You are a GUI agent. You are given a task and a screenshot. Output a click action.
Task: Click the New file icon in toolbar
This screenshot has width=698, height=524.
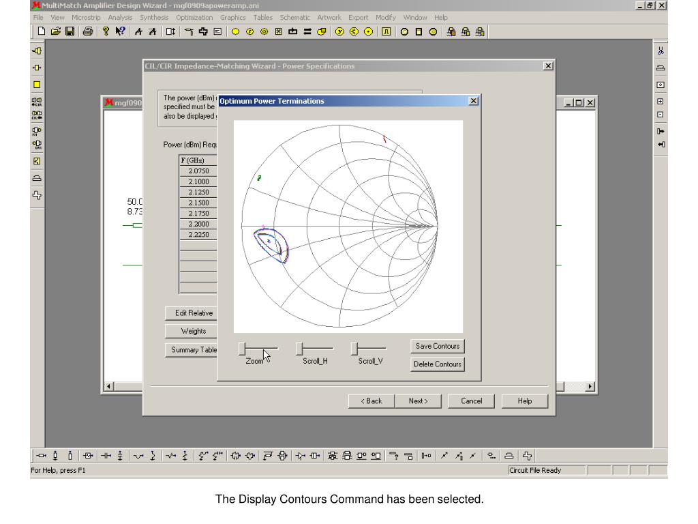42,31
